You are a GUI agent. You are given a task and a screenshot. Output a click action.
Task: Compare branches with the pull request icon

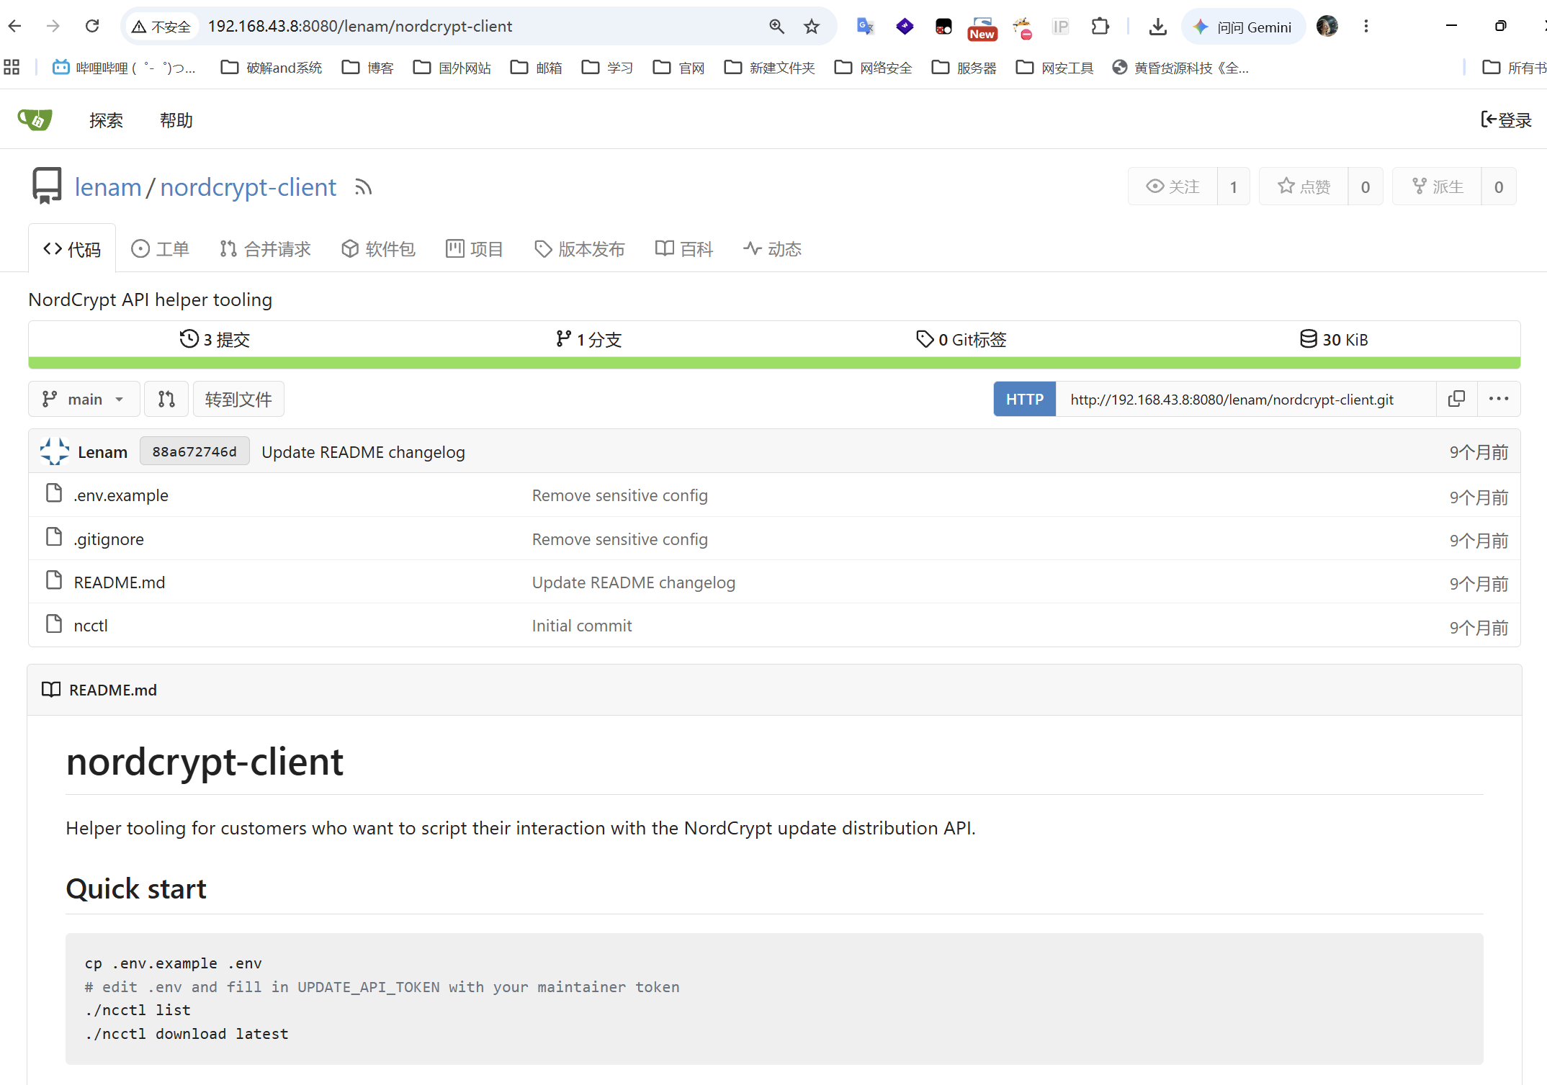click(x=166, y=399)
